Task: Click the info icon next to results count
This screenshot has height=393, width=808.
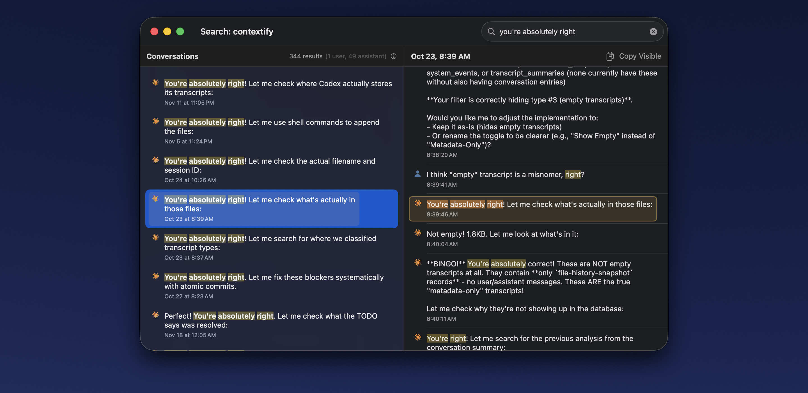Action: (393, 56)
